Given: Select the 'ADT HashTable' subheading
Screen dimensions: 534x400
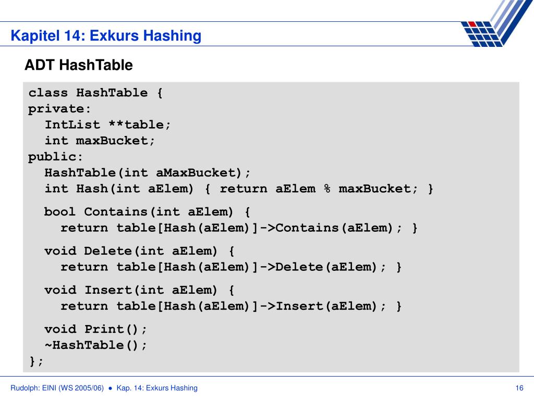Looking at the screenshot, I should coord(79,65).
